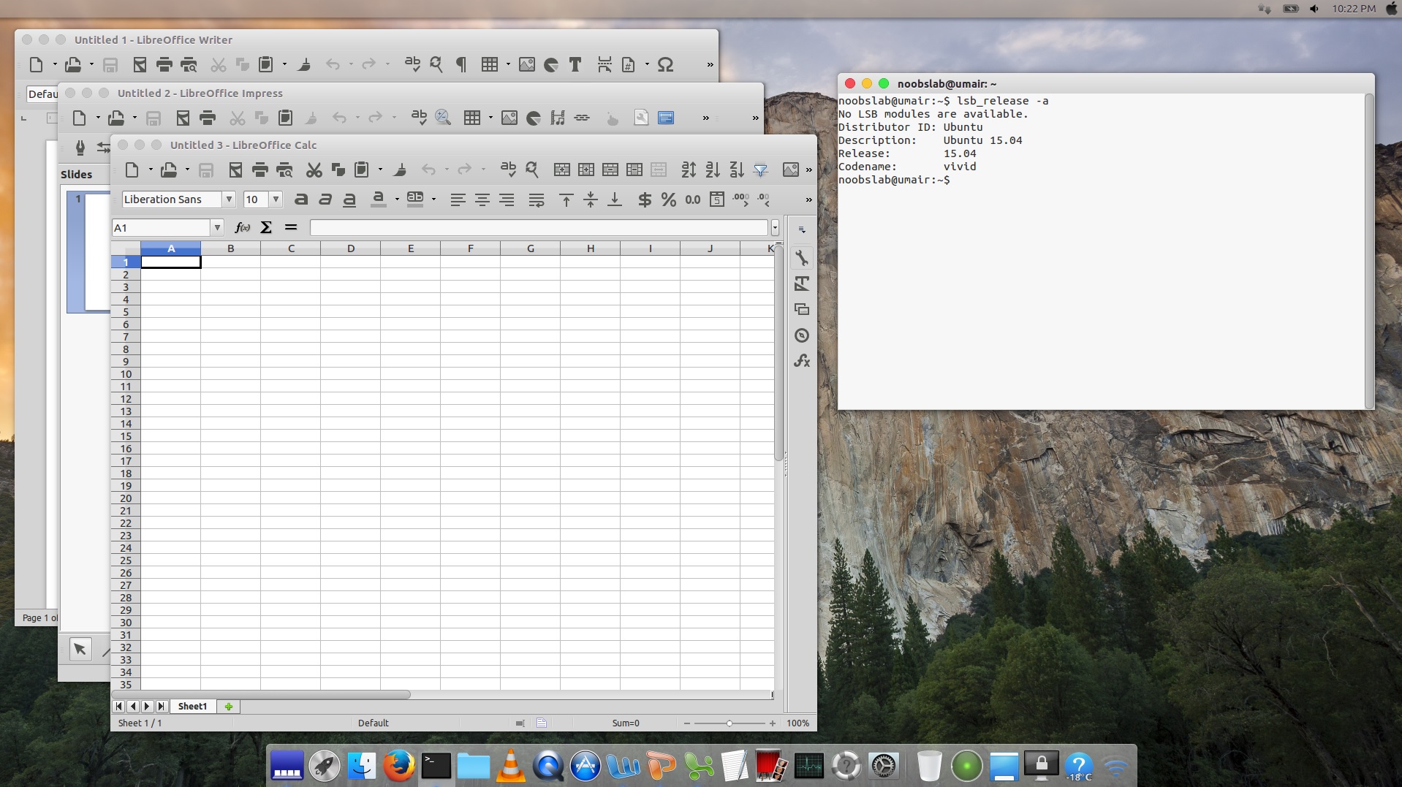Viewport: 1402px width, 787px height.
Task: Toggle formatting marks pilcrow in Writer toolbar
Action: click(x=461, y=65)
